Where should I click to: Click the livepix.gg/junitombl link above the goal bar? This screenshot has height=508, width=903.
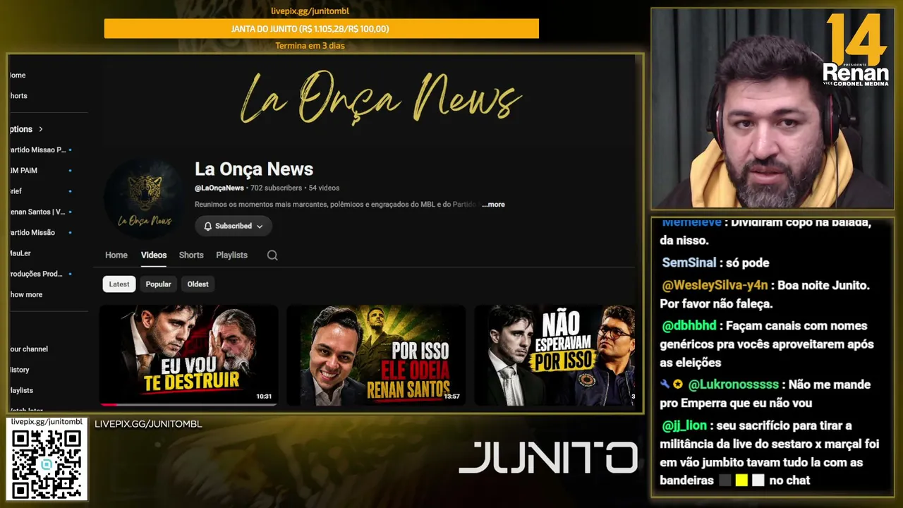coord(310,11)
